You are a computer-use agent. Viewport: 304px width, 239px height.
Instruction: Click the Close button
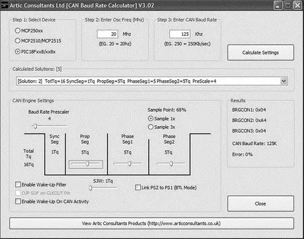(x=261, y=204)
